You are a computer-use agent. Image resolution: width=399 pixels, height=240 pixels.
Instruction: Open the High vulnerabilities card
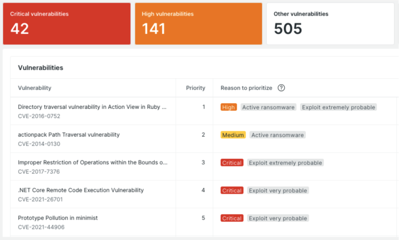click(x=198, y=24)
